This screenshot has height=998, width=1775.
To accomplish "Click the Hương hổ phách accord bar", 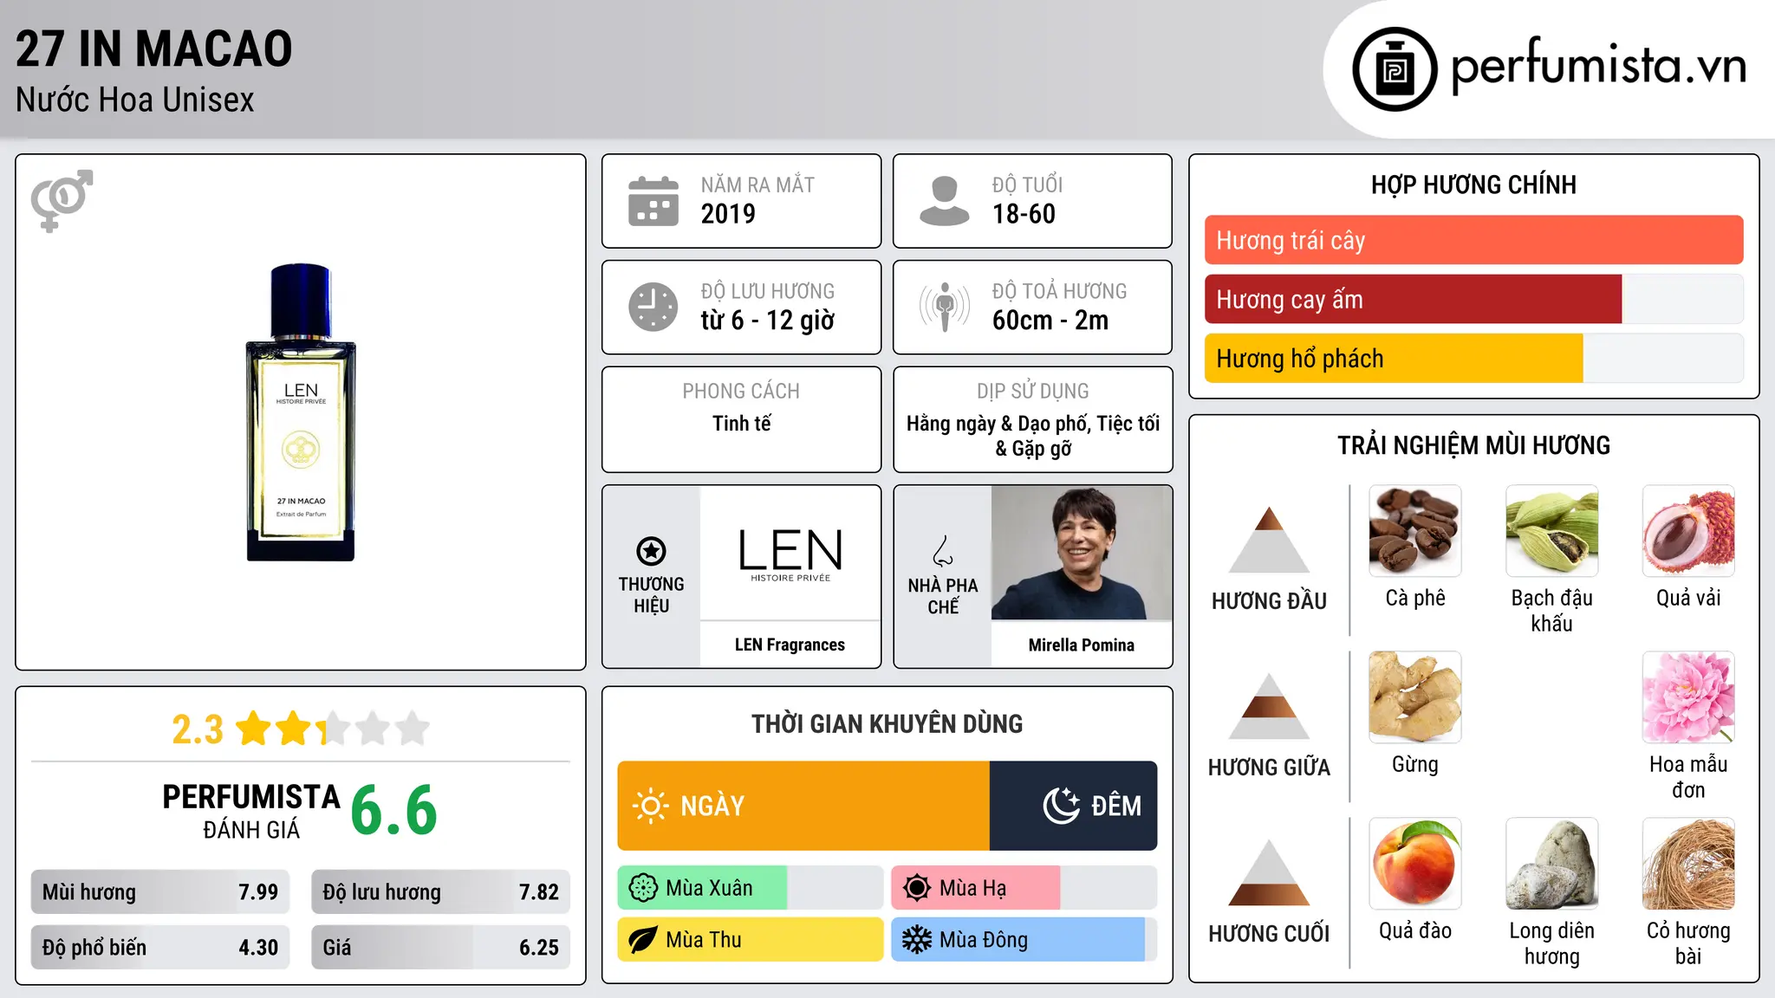I will click(1473, 358).
